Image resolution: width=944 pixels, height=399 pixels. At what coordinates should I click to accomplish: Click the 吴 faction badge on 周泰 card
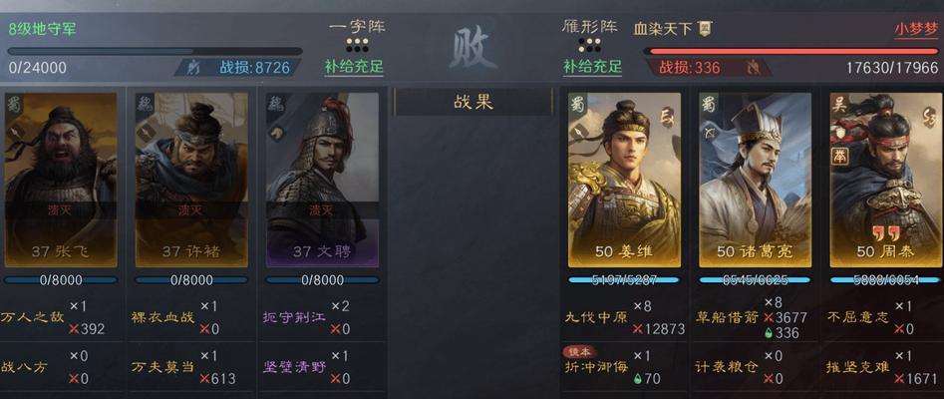[x=839, y=103]
